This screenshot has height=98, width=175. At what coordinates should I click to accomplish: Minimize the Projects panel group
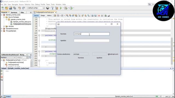click(31, 13)
